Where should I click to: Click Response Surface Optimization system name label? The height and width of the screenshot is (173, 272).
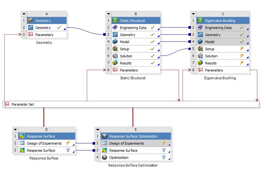click(x=133, y=165)
